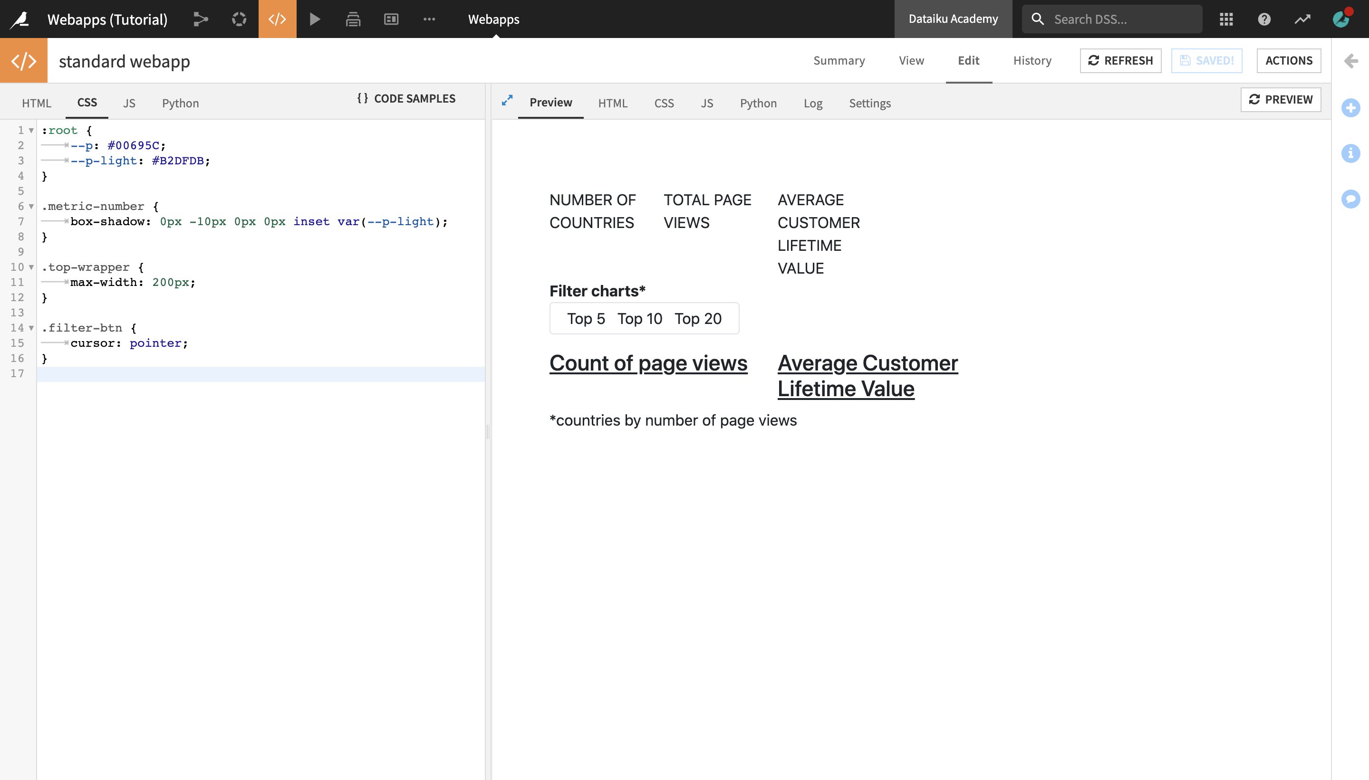This screenshot has height=780, width=1369.
Task: Open the discussions chat bubble icon
Action: pyautogui.click(x=1351, y=199)
